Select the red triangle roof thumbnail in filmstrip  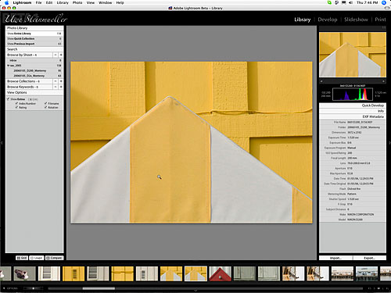click(220, 273)
